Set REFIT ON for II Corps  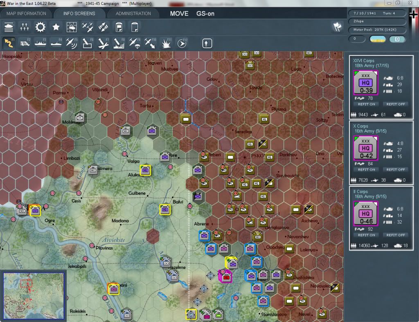tap(366, 235)
